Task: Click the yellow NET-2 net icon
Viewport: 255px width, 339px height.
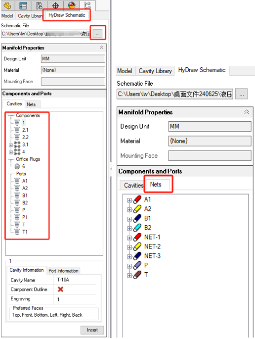Action: 137,246
